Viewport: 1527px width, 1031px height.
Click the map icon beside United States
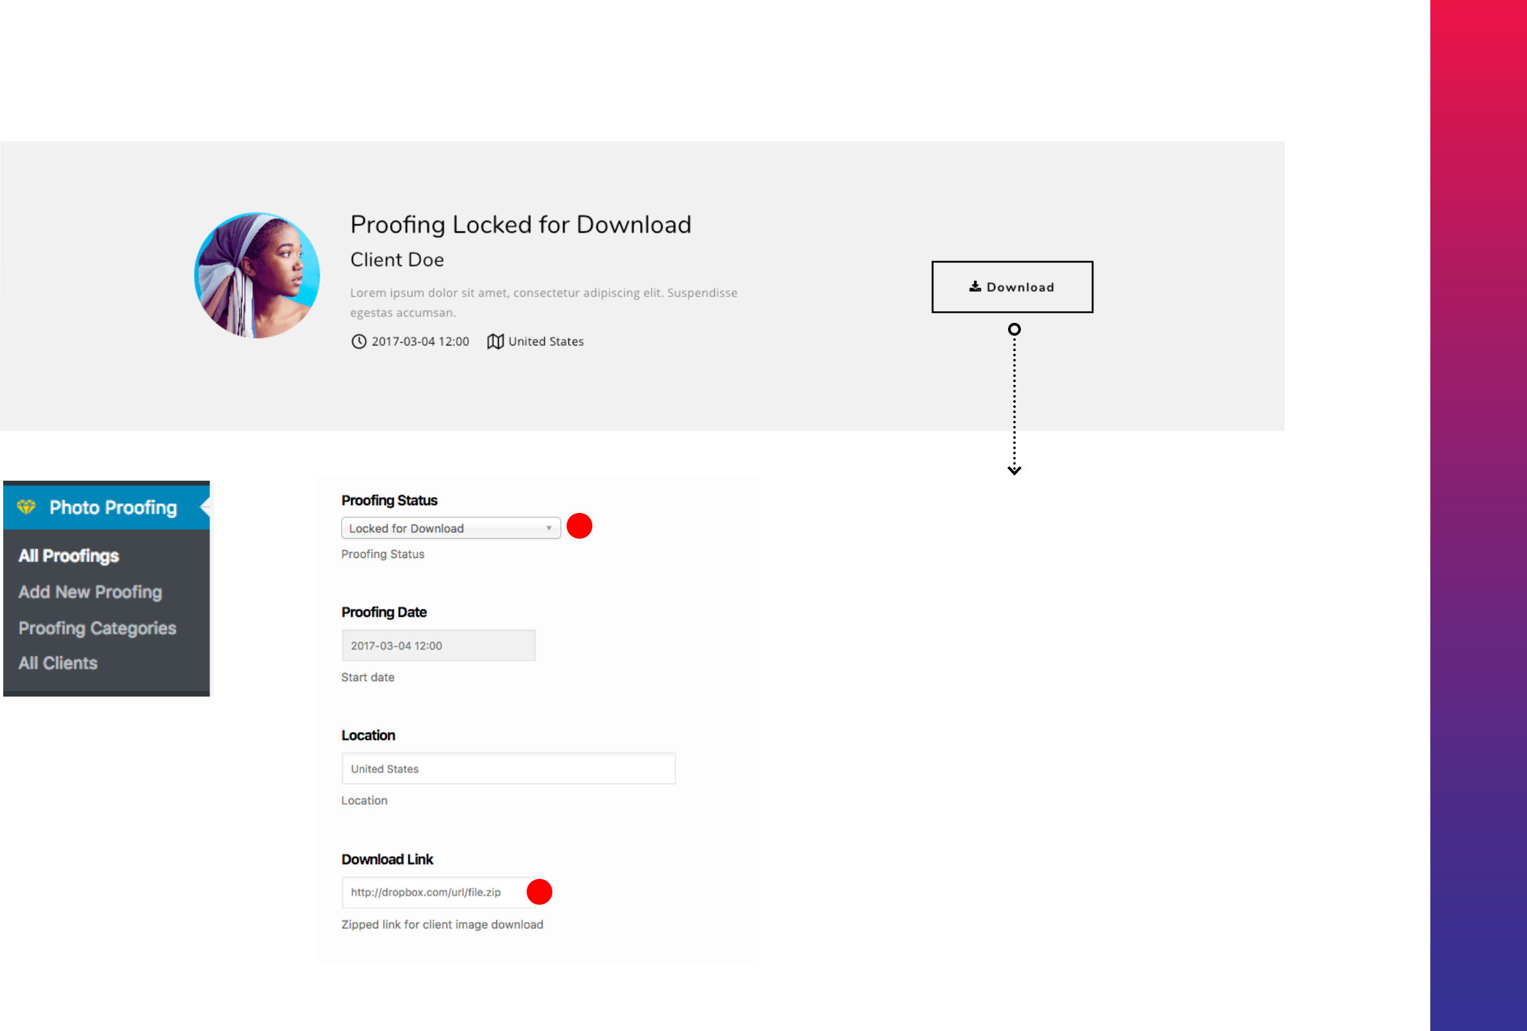tap(496, 342)
